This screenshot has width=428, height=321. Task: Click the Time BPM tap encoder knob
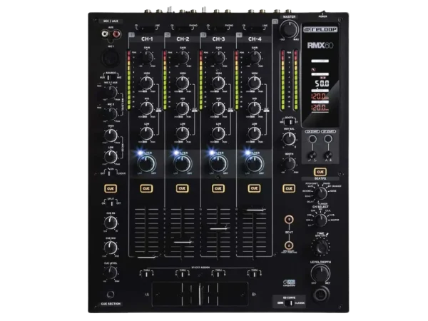click(320, 248)
